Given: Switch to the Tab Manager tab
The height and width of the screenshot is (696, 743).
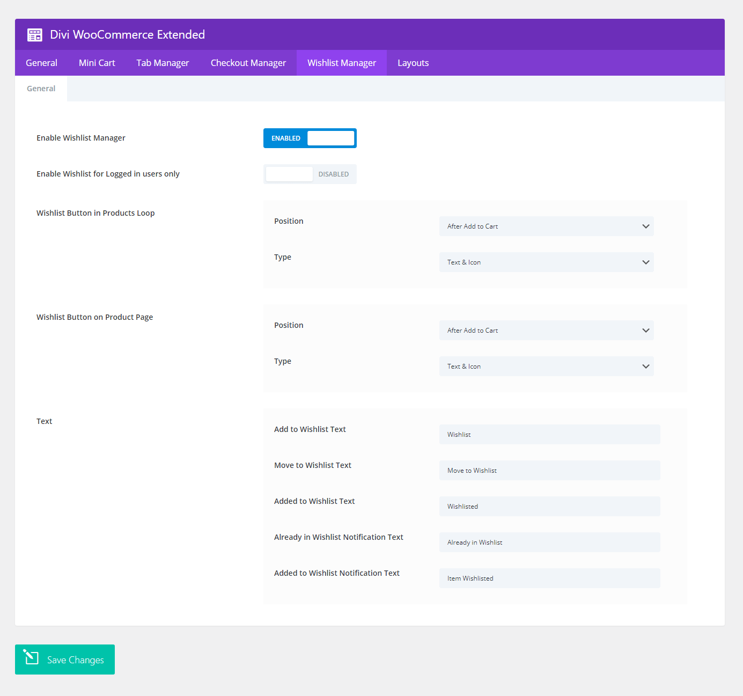Looking at the screenshot, I should pyautogui.click(x=163, y=63).
